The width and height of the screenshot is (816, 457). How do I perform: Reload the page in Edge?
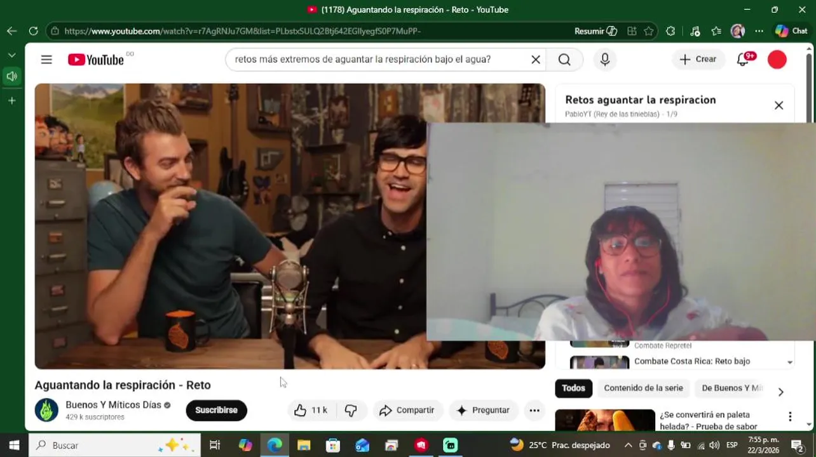[33, 31]
